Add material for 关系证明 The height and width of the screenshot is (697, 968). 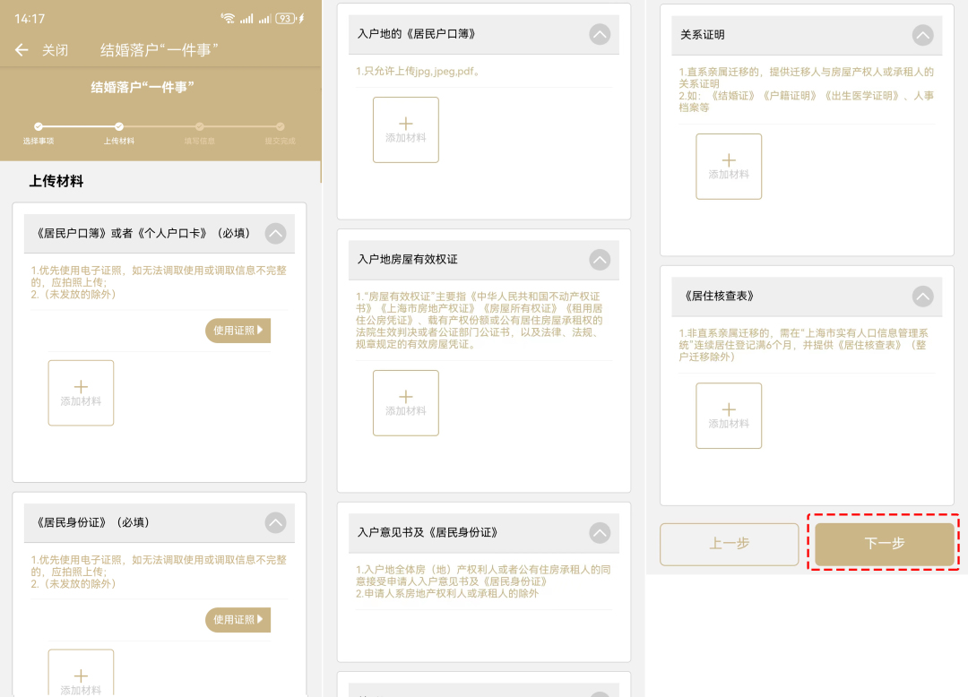[729, 167]
